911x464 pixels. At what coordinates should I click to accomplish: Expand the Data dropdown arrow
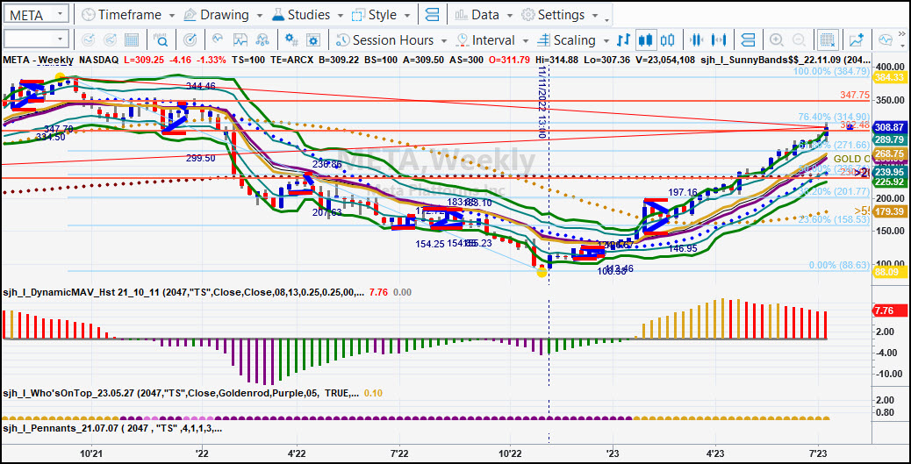[510, 16]
